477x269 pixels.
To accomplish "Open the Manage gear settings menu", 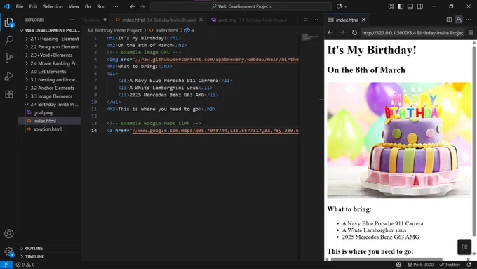I will [9, 251].
